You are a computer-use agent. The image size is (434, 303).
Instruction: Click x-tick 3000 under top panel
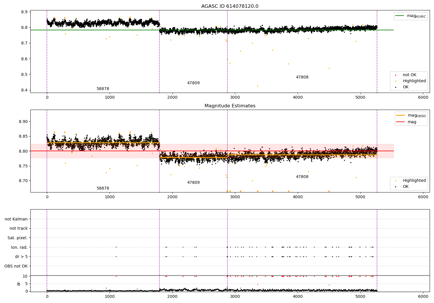pos(235,98)
